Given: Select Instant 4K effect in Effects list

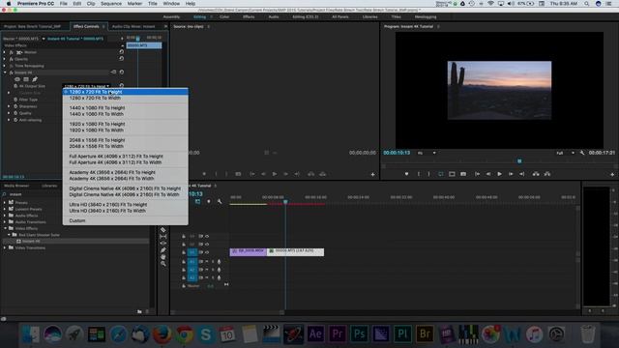Looking at the screenshot, I should (x=30, y=241).
